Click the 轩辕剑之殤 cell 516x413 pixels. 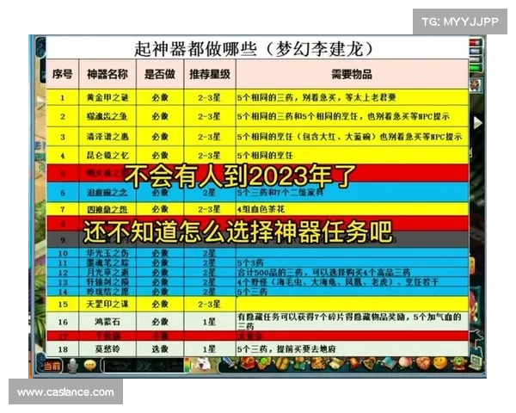point(107,282)
